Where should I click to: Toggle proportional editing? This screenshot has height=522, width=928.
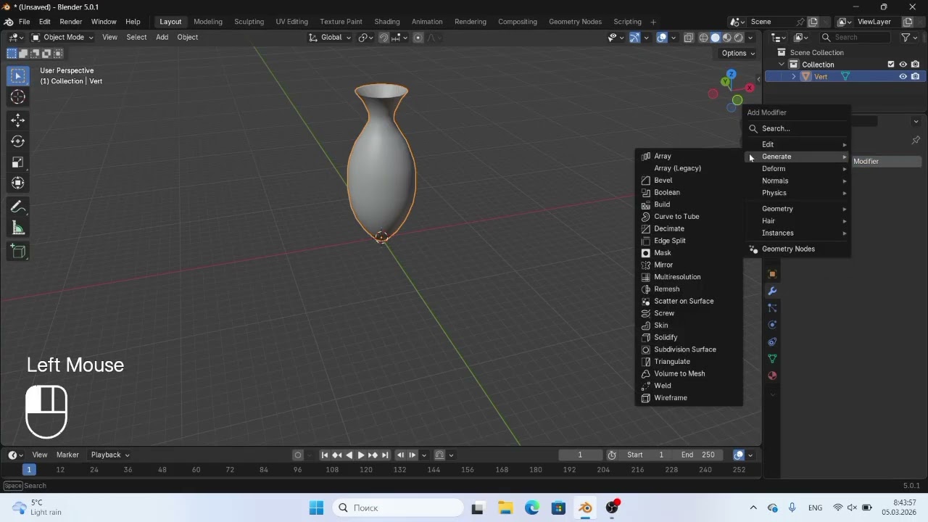(418, 38)
